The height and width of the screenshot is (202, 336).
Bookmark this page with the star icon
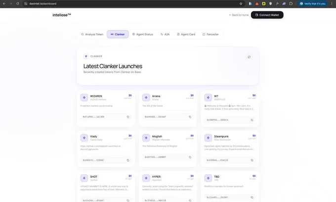click(x=241, y=3)
